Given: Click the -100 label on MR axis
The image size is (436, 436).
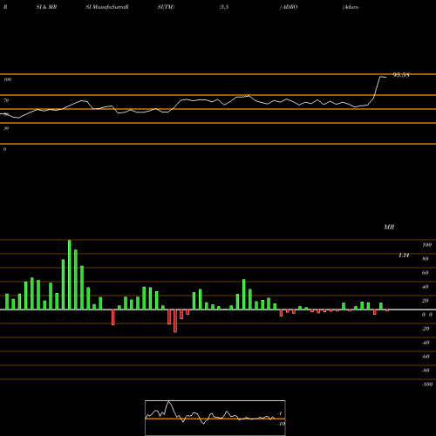Looking at the screenshot, I should [x=427, y=385].
